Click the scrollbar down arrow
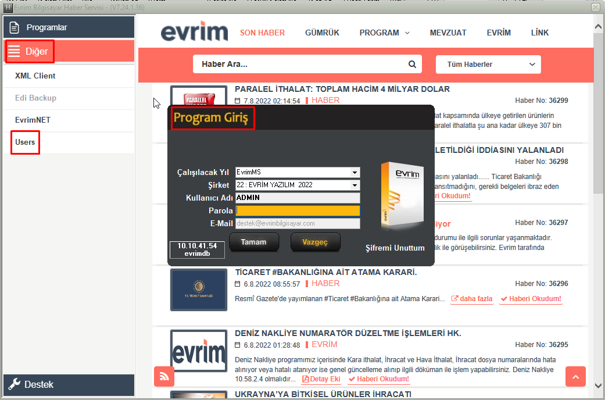The image size is (605, 400). tap(598, 385)
